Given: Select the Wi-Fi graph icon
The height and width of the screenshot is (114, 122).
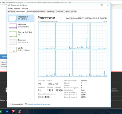Looking at the screenshot, I should click(13, 50).
